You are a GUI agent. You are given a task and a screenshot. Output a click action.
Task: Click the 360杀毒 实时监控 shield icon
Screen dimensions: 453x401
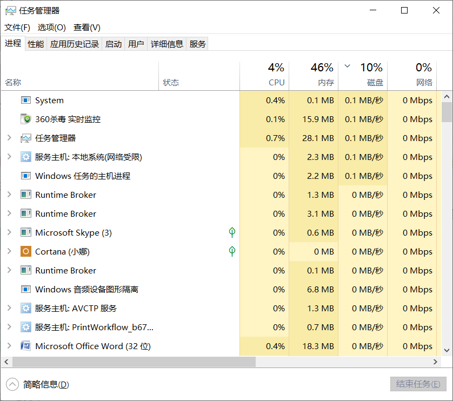click(x=26, y=119)
